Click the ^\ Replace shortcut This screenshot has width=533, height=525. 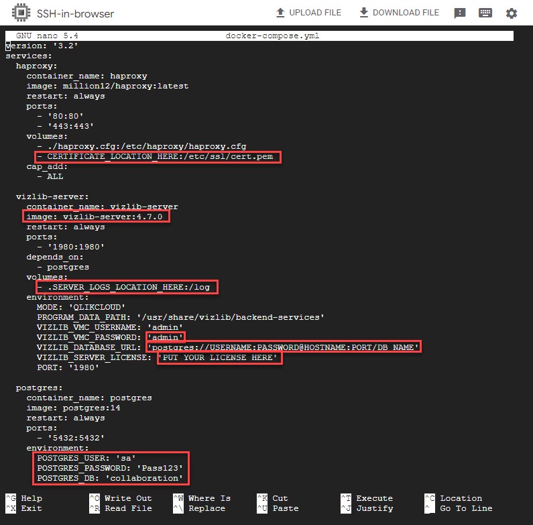point(199,508)
